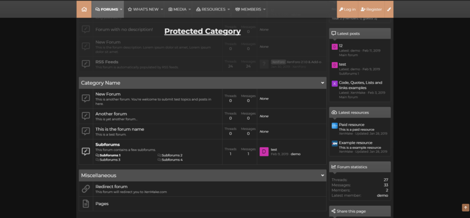Open latest member demo in Forum statistics
The image size is (470, 218).
[x=382, y=195]
